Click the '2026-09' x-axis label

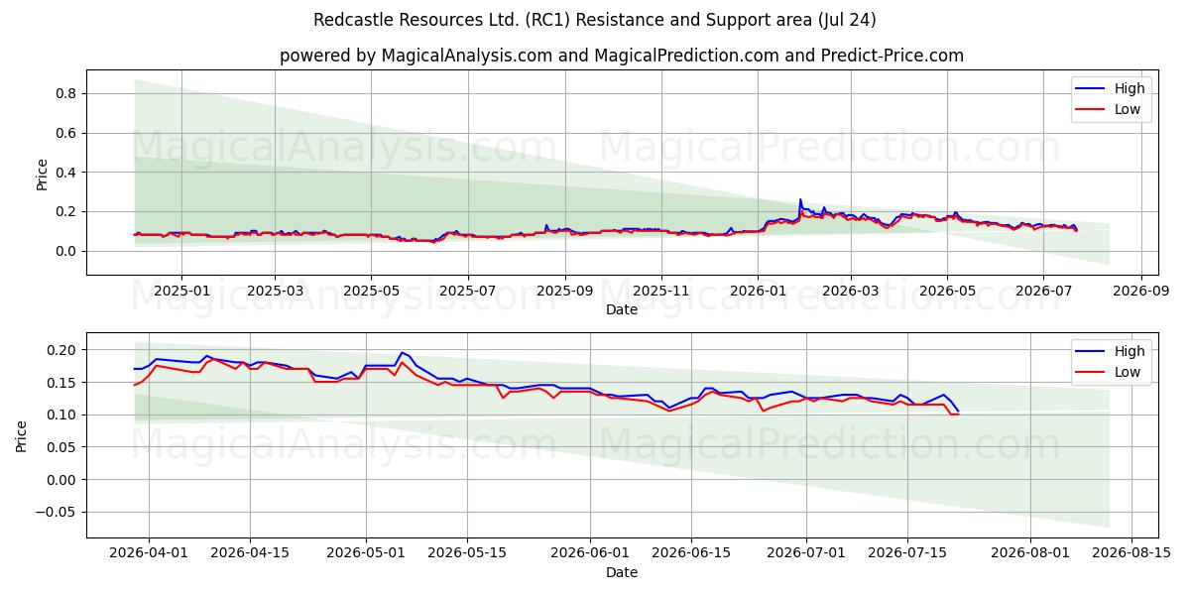click(1141, 292)
